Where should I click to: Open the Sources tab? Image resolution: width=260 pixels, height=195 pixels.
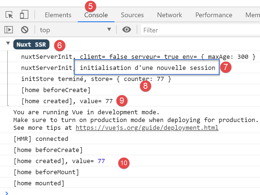(132, 15)
